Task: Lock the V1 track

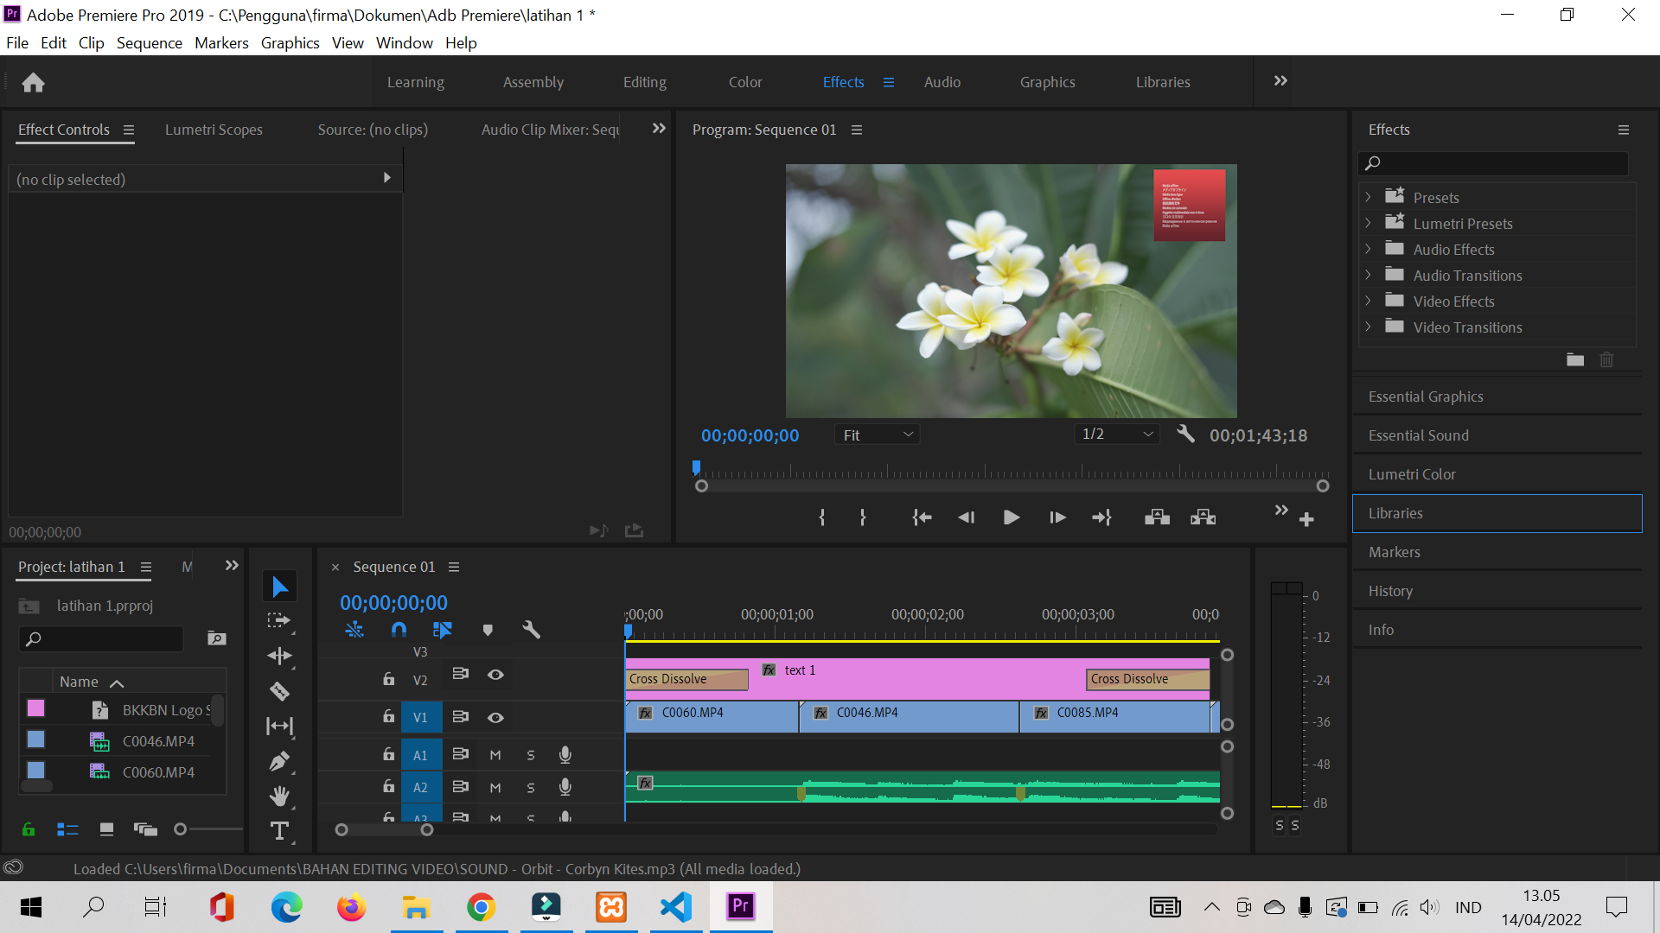Action: tap(389, 717)
